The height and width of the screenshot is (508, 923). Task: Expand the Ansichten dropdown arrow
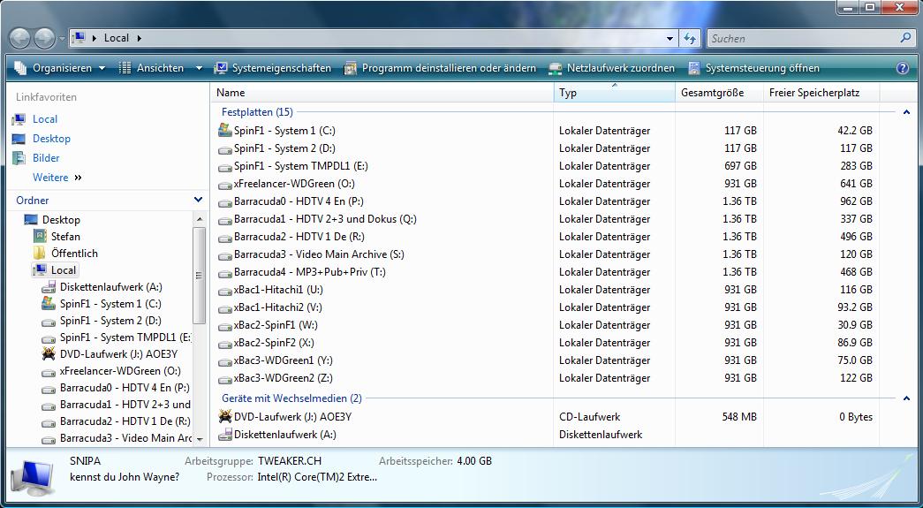(x=199, y=68)
